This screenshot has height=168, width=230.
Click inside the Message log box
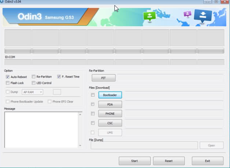41,130
